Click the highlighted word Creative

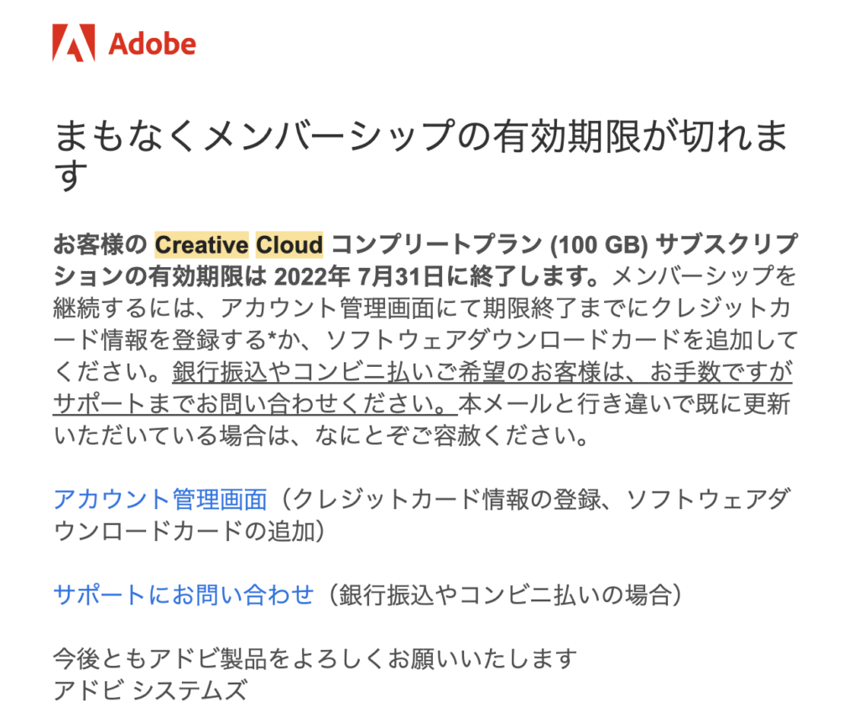(202, 245)
